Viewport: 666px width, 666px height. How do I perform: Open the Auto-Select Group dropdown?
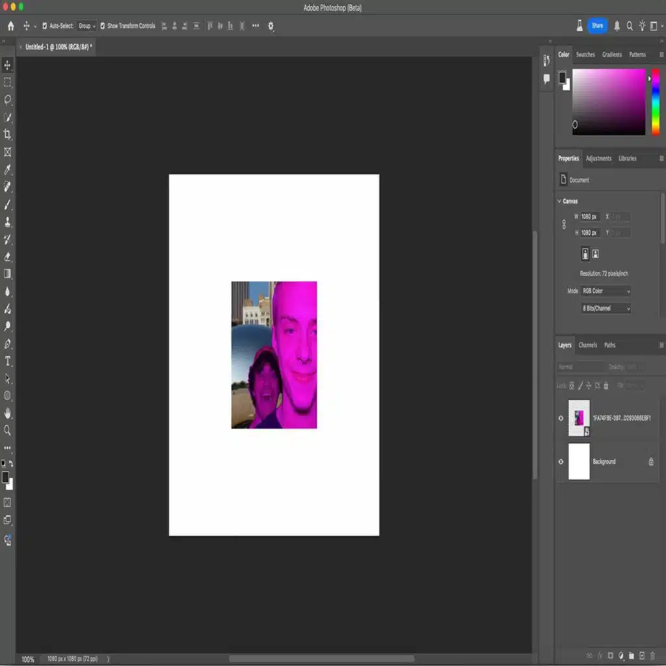(87, 26)
